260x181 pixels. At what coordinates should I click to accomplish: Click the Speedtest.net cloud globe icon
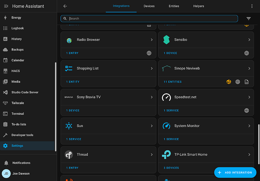pyautogui.click(x=246, y=111)
